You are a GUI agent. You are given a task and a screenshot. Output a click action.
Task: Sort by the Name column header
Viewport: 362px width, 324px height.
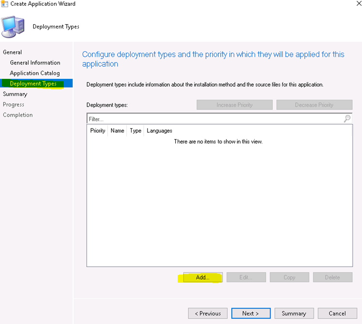117,131
